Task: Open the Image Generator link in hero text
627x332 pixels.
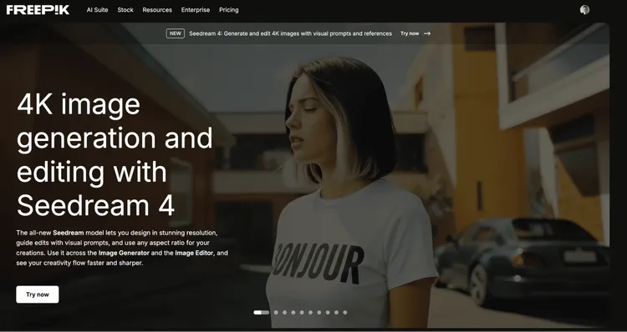Action: click(x=124, y=253)
